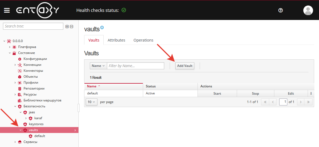Select keystores in the tree

[36, 124]
